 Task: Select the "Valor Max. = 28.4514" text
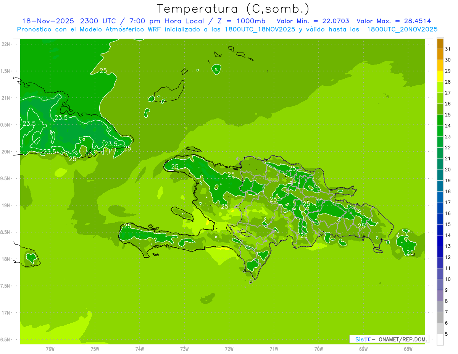click(393, 21)
